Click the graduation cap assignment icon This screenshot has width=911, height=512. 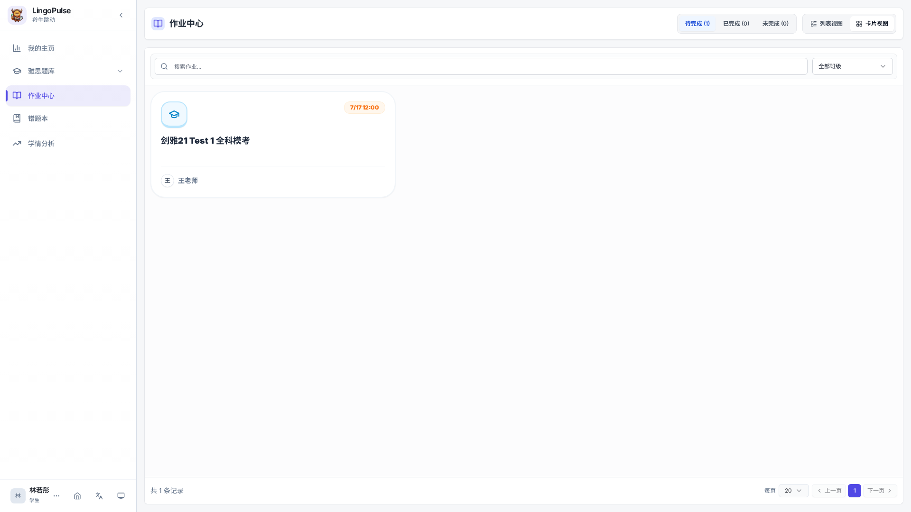[174, 114]
